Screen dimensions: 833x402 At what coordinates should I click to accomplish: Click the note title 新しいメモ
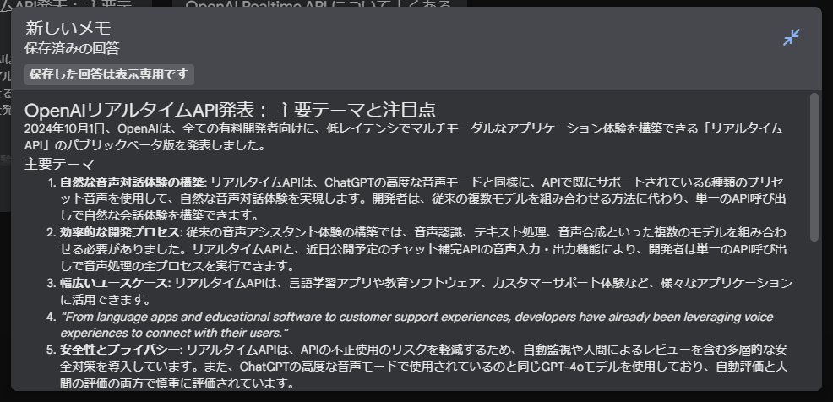point(68,28)
